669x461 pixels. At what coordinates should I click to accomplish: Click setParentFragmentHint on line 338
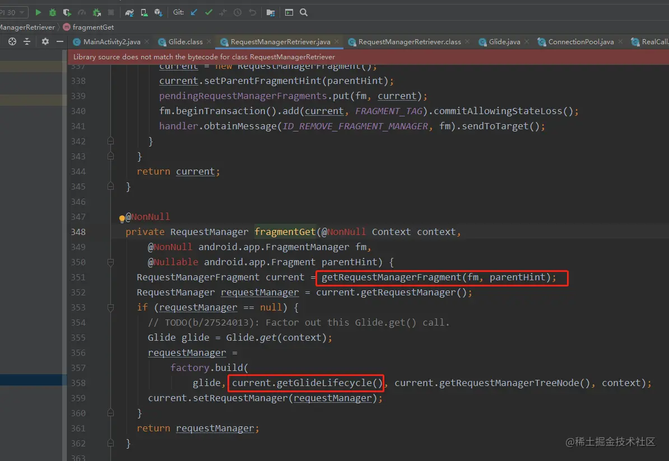click(262, 81)
